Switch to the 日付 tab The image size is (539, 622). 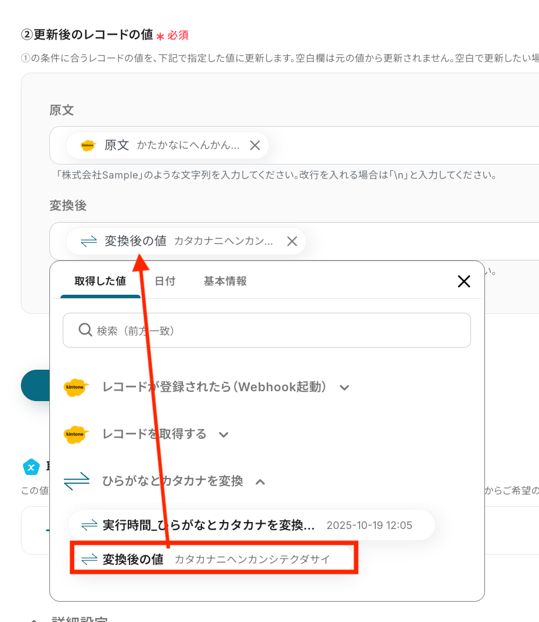click(165, 281)
